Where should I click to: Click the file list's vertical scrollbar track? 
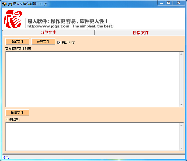pyautogui.click(x=182, y=79)
